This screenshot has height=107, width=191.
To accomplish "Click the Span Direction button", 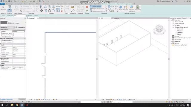I will [x=98, y=11].
